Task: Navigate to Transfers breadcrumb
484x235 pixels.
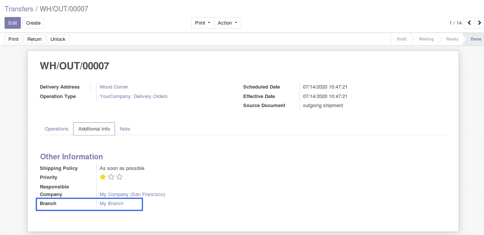Action: pyautogui.click(x=19, y=9)
